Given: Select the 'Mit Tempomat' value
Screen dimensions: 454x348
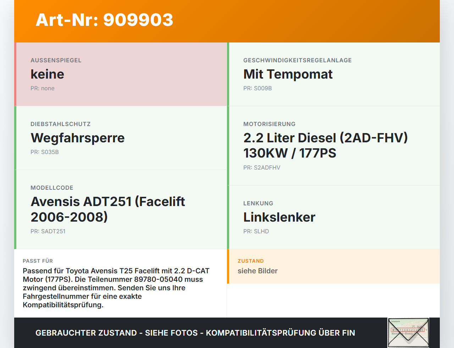Looking at the screenshot, I should [x=288, y=74].
